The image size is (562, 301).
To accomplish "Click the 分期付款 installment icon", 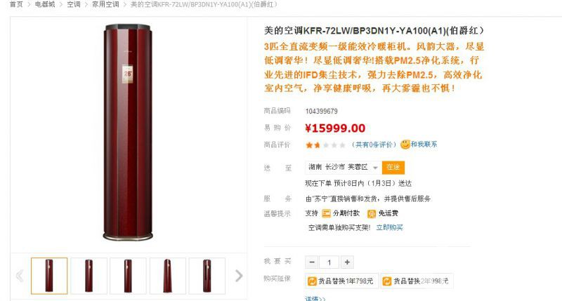I will point(326,213).
